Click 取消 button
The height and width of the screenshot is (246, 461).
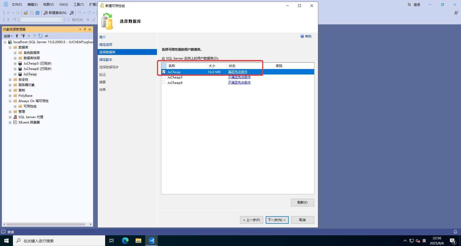(302, 220)
